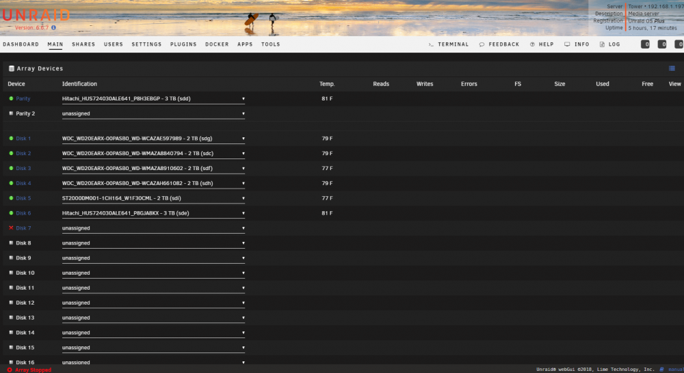Go to the Dashboard tab
This screenshot has width=684, height=373.
pyautogui.click(x=21, y=44)
